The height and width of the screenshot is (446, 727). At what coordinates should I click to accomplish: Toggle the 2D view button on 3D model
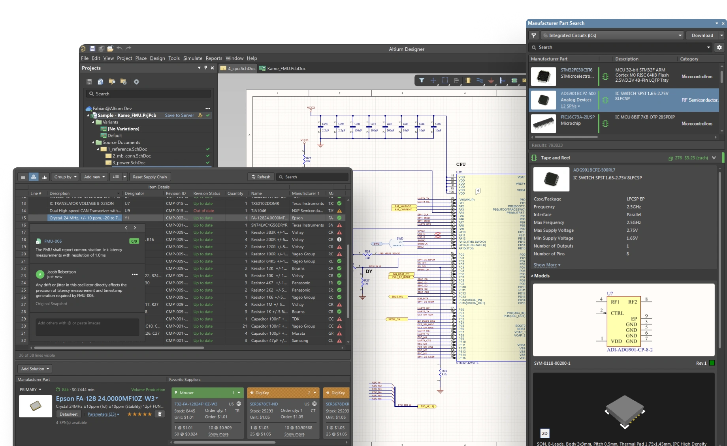click(x=544, y=433)
